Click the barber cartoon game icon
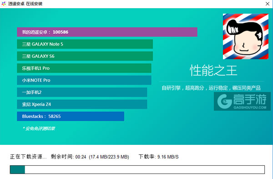This screenshot has height=179, width=273. click(246, 36)
